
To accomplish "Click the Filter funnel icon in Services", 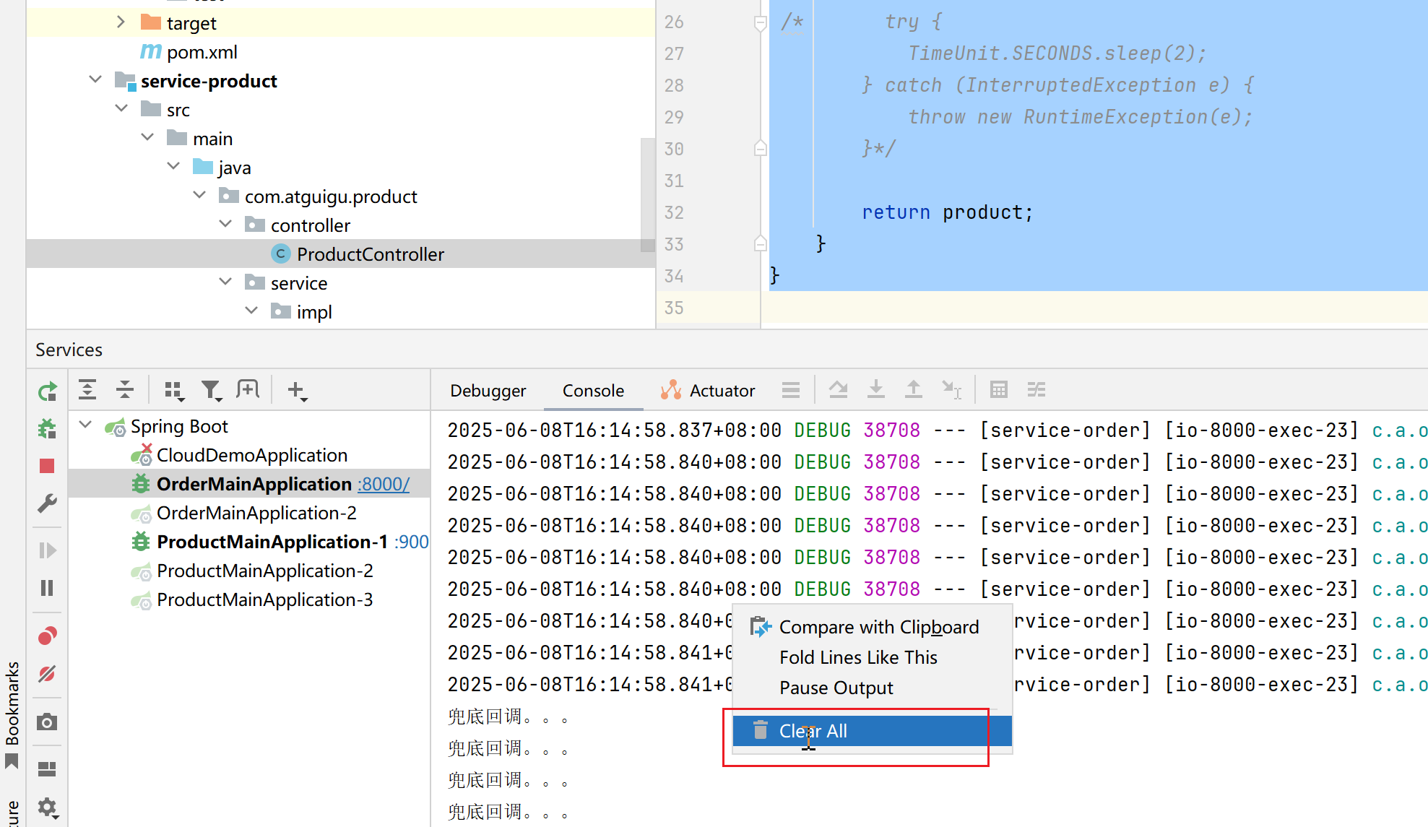I will click(x=211, y=391).
